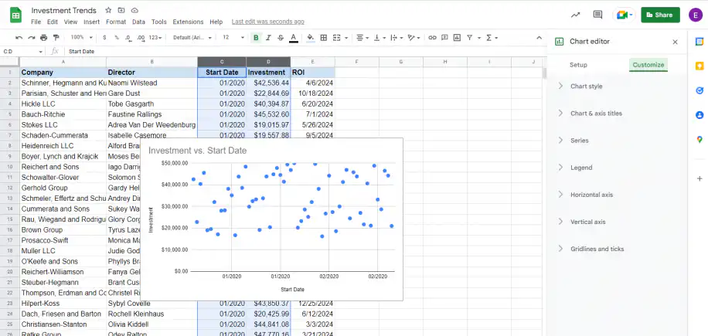Click the Undo icon in the toolbar
The width and height of the screenshot is (708, 336).
pyautogui.click(x=19, y=38)
